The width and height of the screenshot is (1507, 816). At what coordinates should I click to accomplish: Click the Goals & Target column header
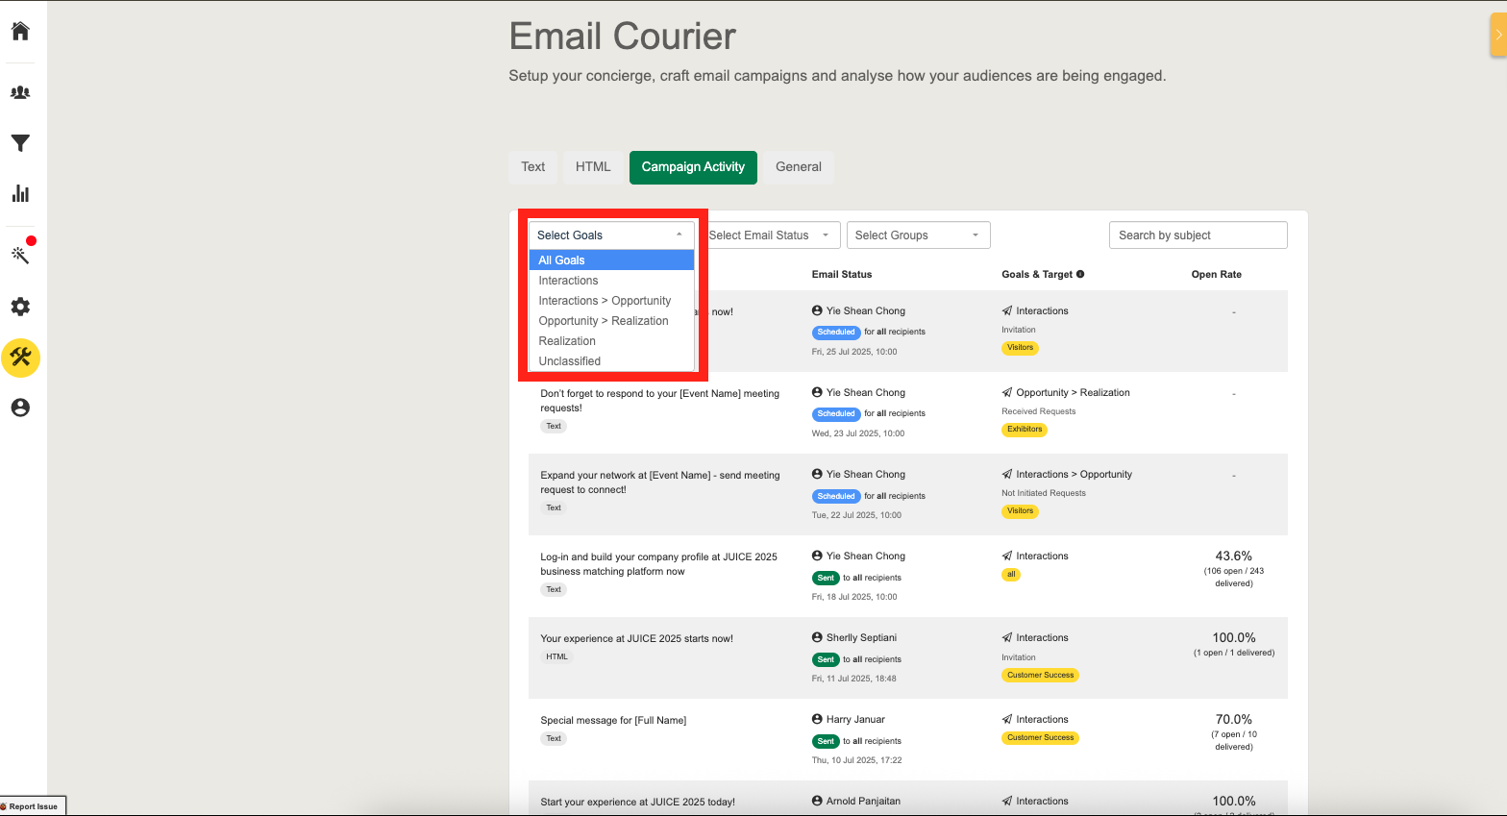1037,274
